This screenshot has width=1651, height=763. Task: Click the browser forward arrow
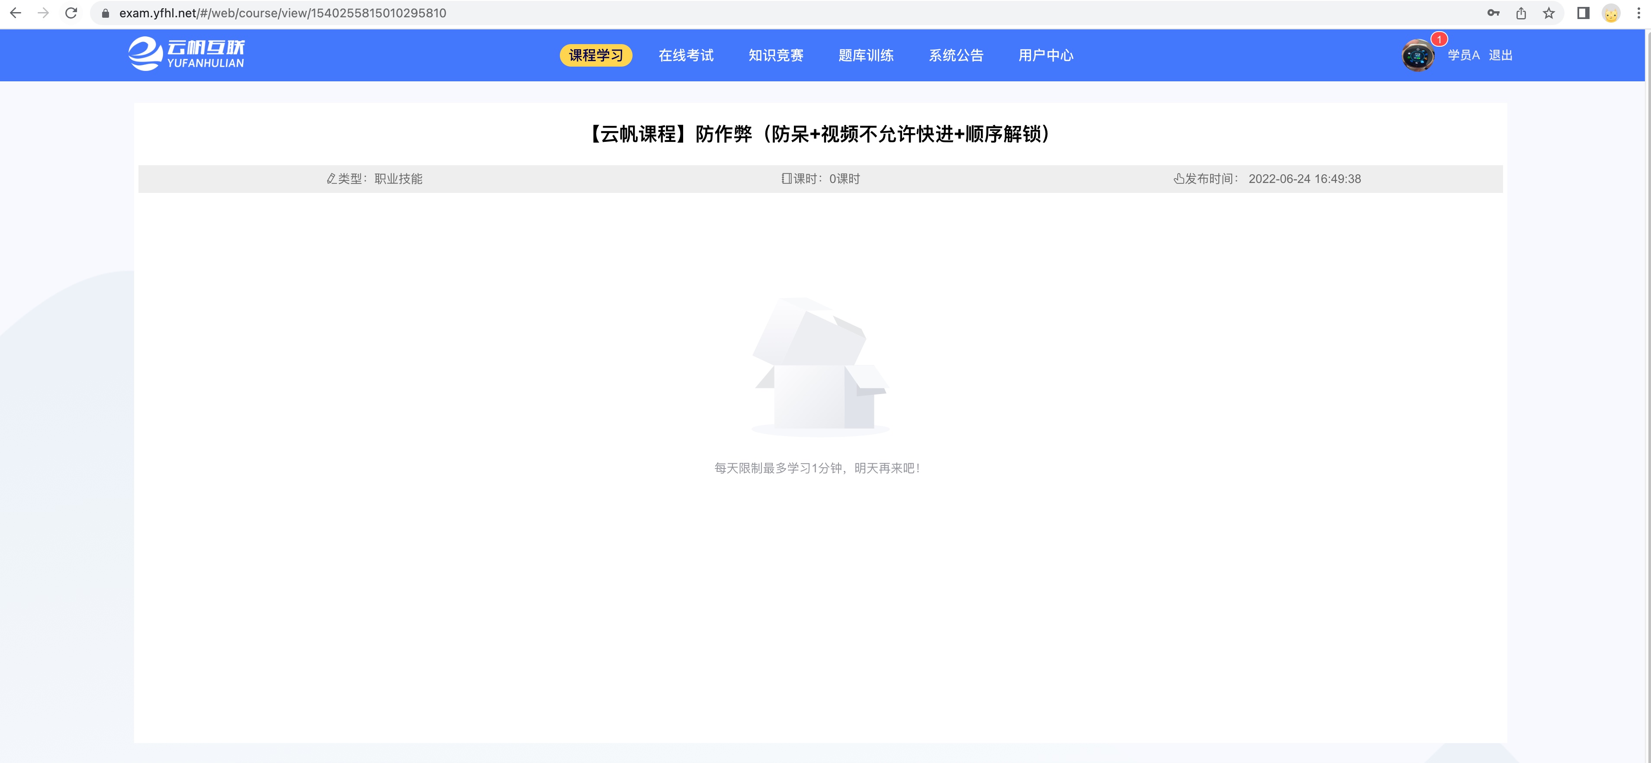(x=43, y=13)
